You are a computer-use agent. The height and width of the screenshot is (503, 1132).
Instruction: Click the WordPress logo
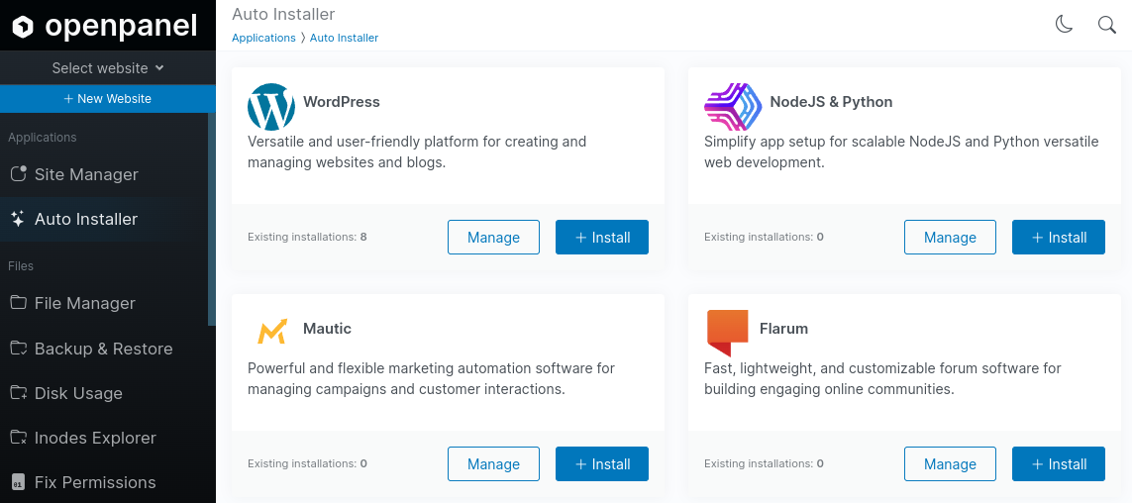click(270, 107)
